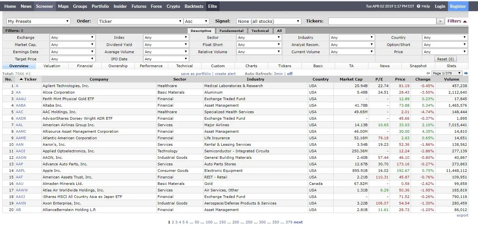Open the Elite menu item
Screen dimensions: 478x227
[212, 6]
